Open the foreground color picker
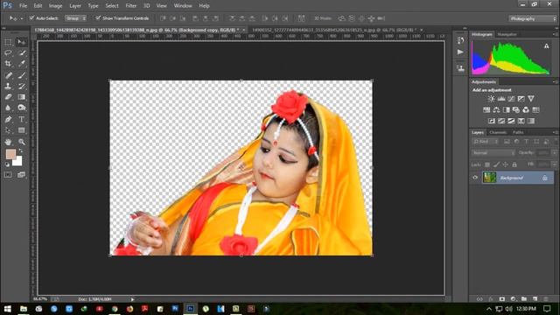 pyautogui.click(x=10, y=154)
